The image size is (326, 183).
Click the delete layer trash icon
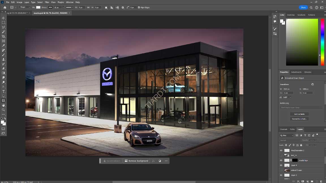coord(321,181)
